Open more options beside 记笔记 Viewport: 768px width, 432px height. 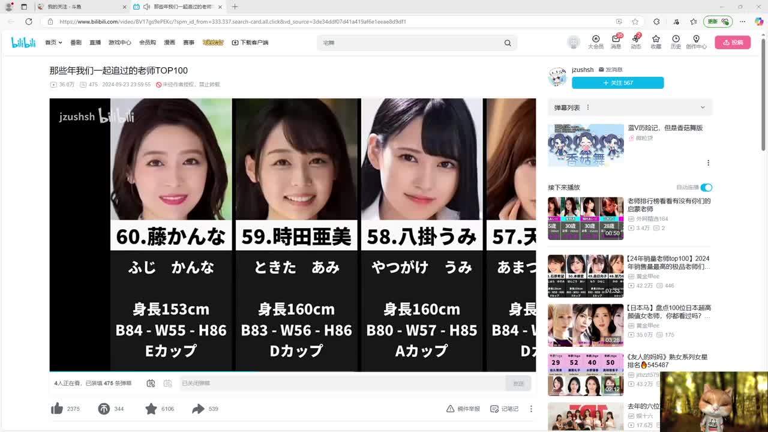(x=531, y=409)
